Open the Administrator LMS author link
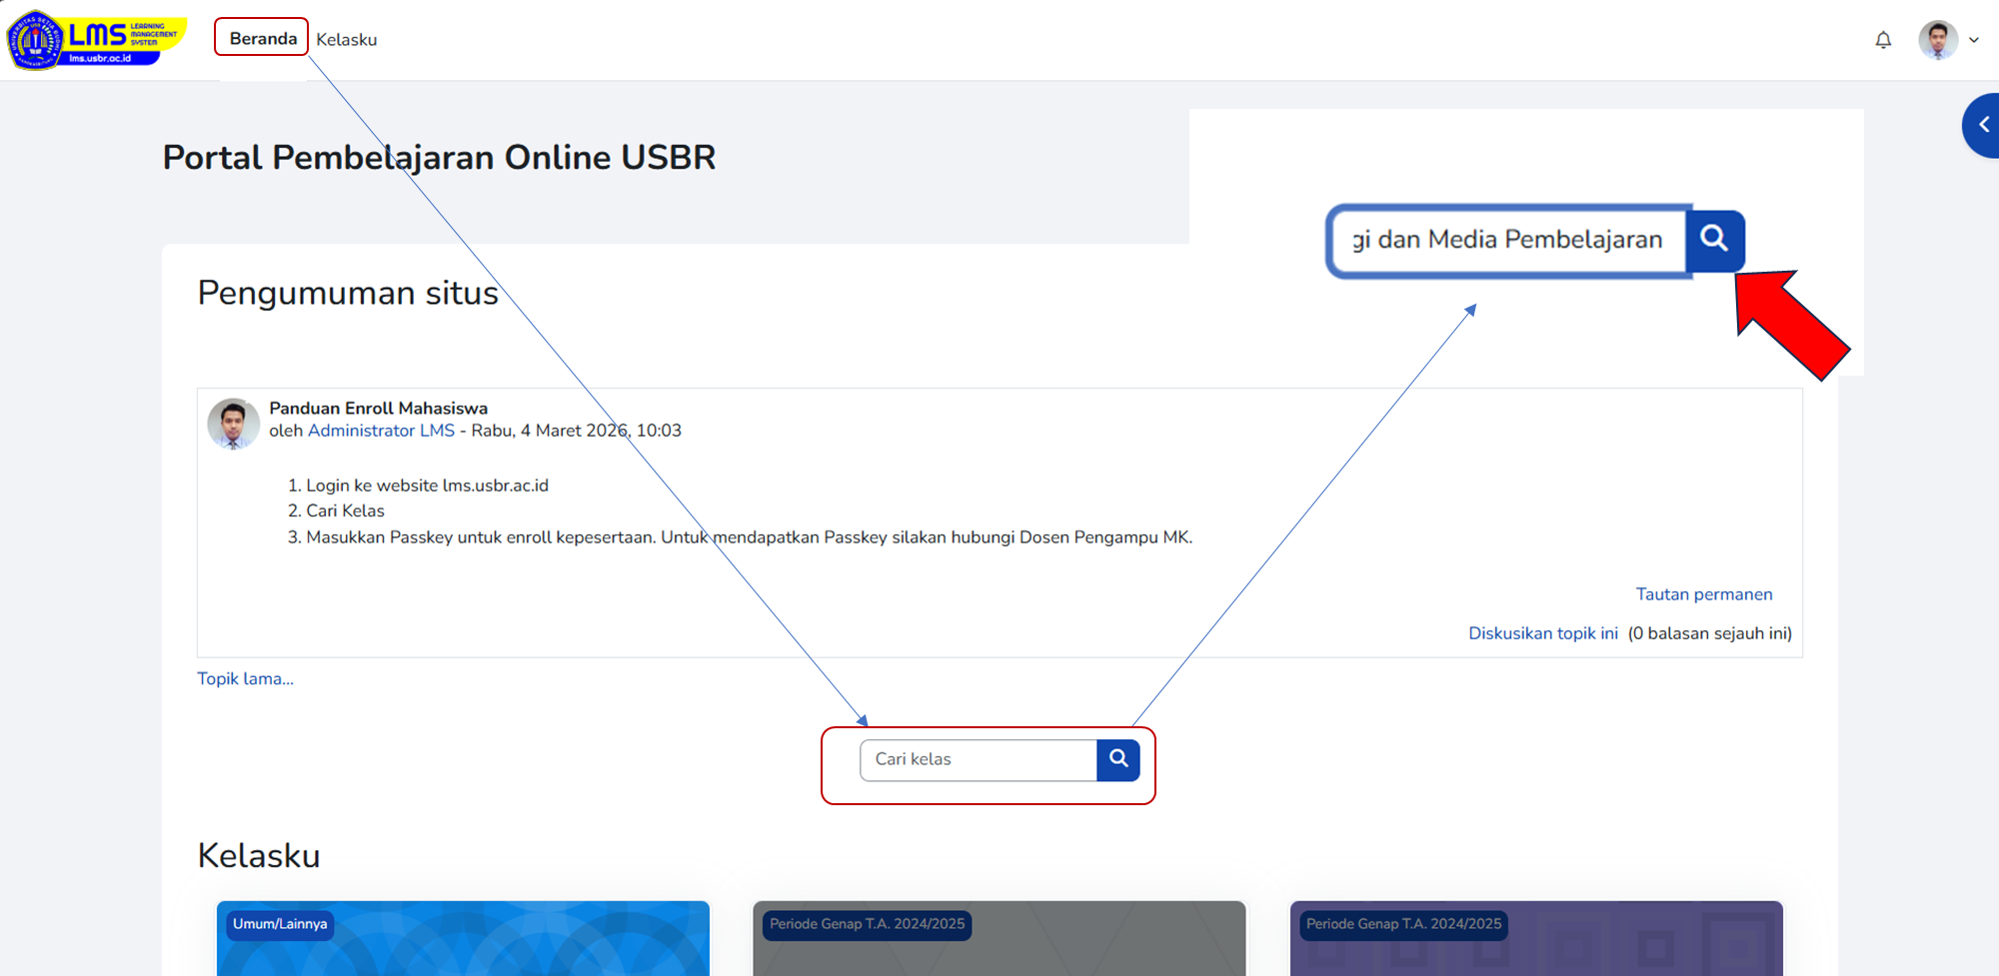Screen dimensions: 1999x976 click(381, 431)
